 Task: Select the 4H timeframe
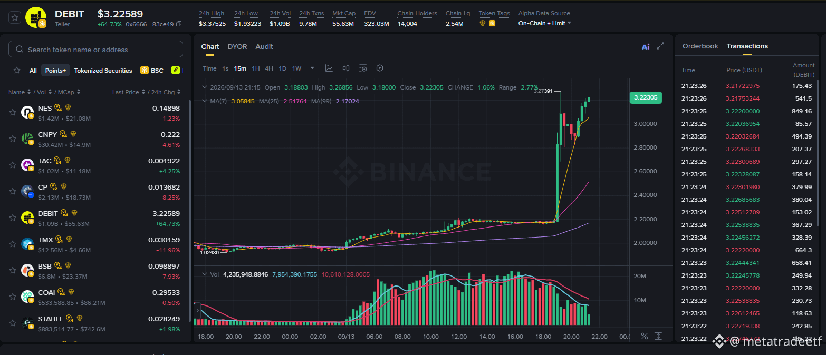pyautogui.click(x=269, y=68)
